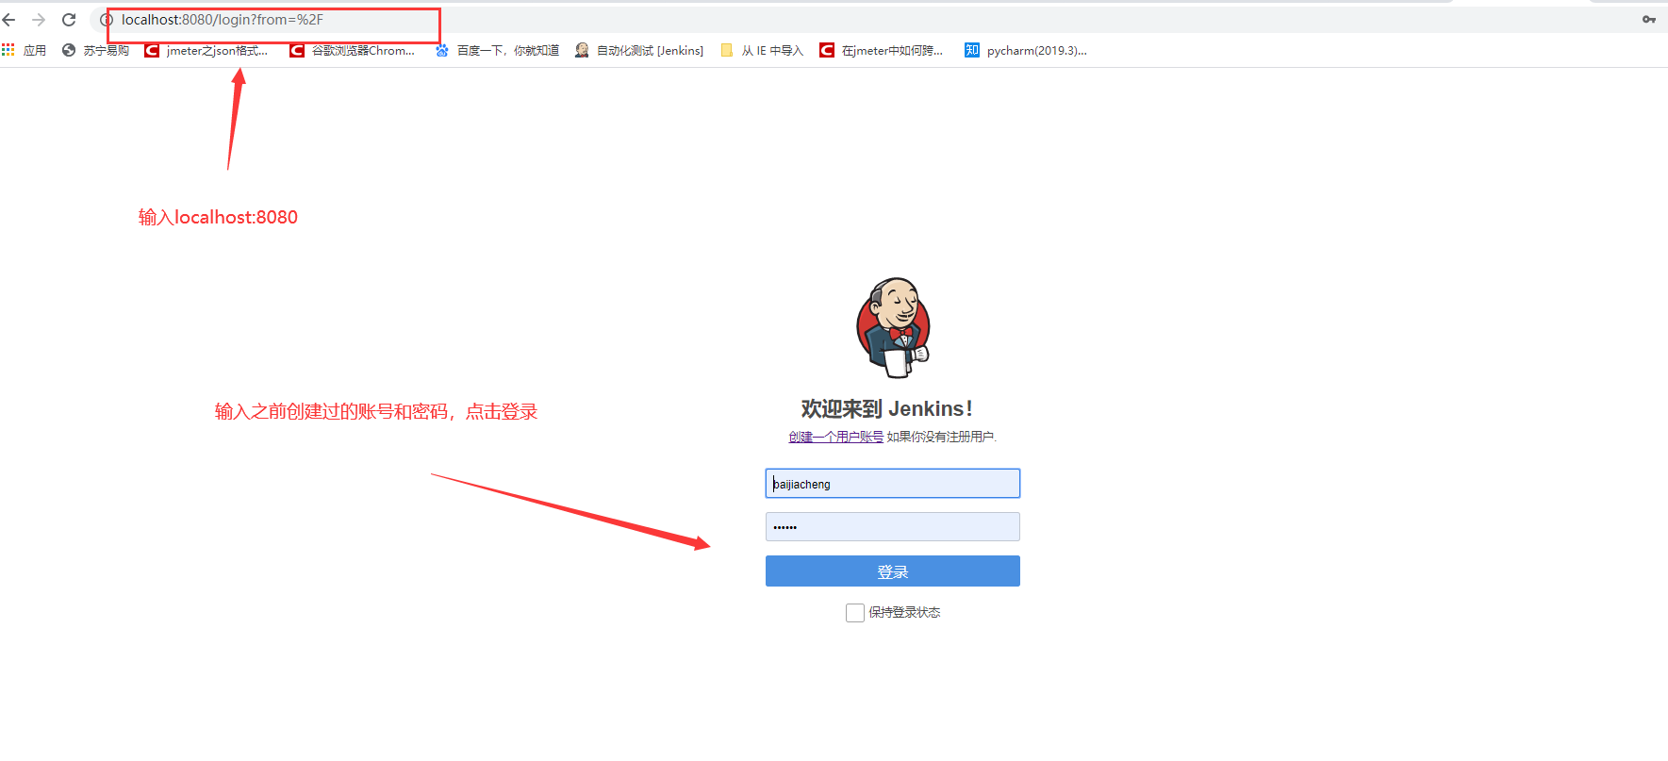Open the jmeter之json格式 bookmark
This screenshot has width=1668, height=761.
pos(206,51)
